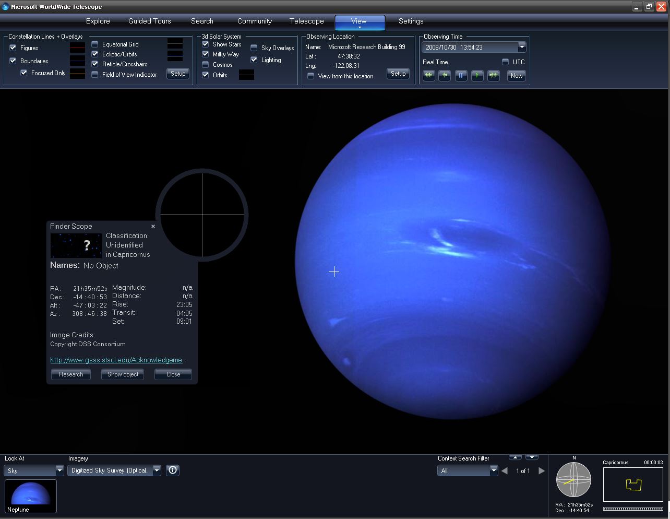
Task: Click Setup in Observing Location panel
Action: [398, 74]
